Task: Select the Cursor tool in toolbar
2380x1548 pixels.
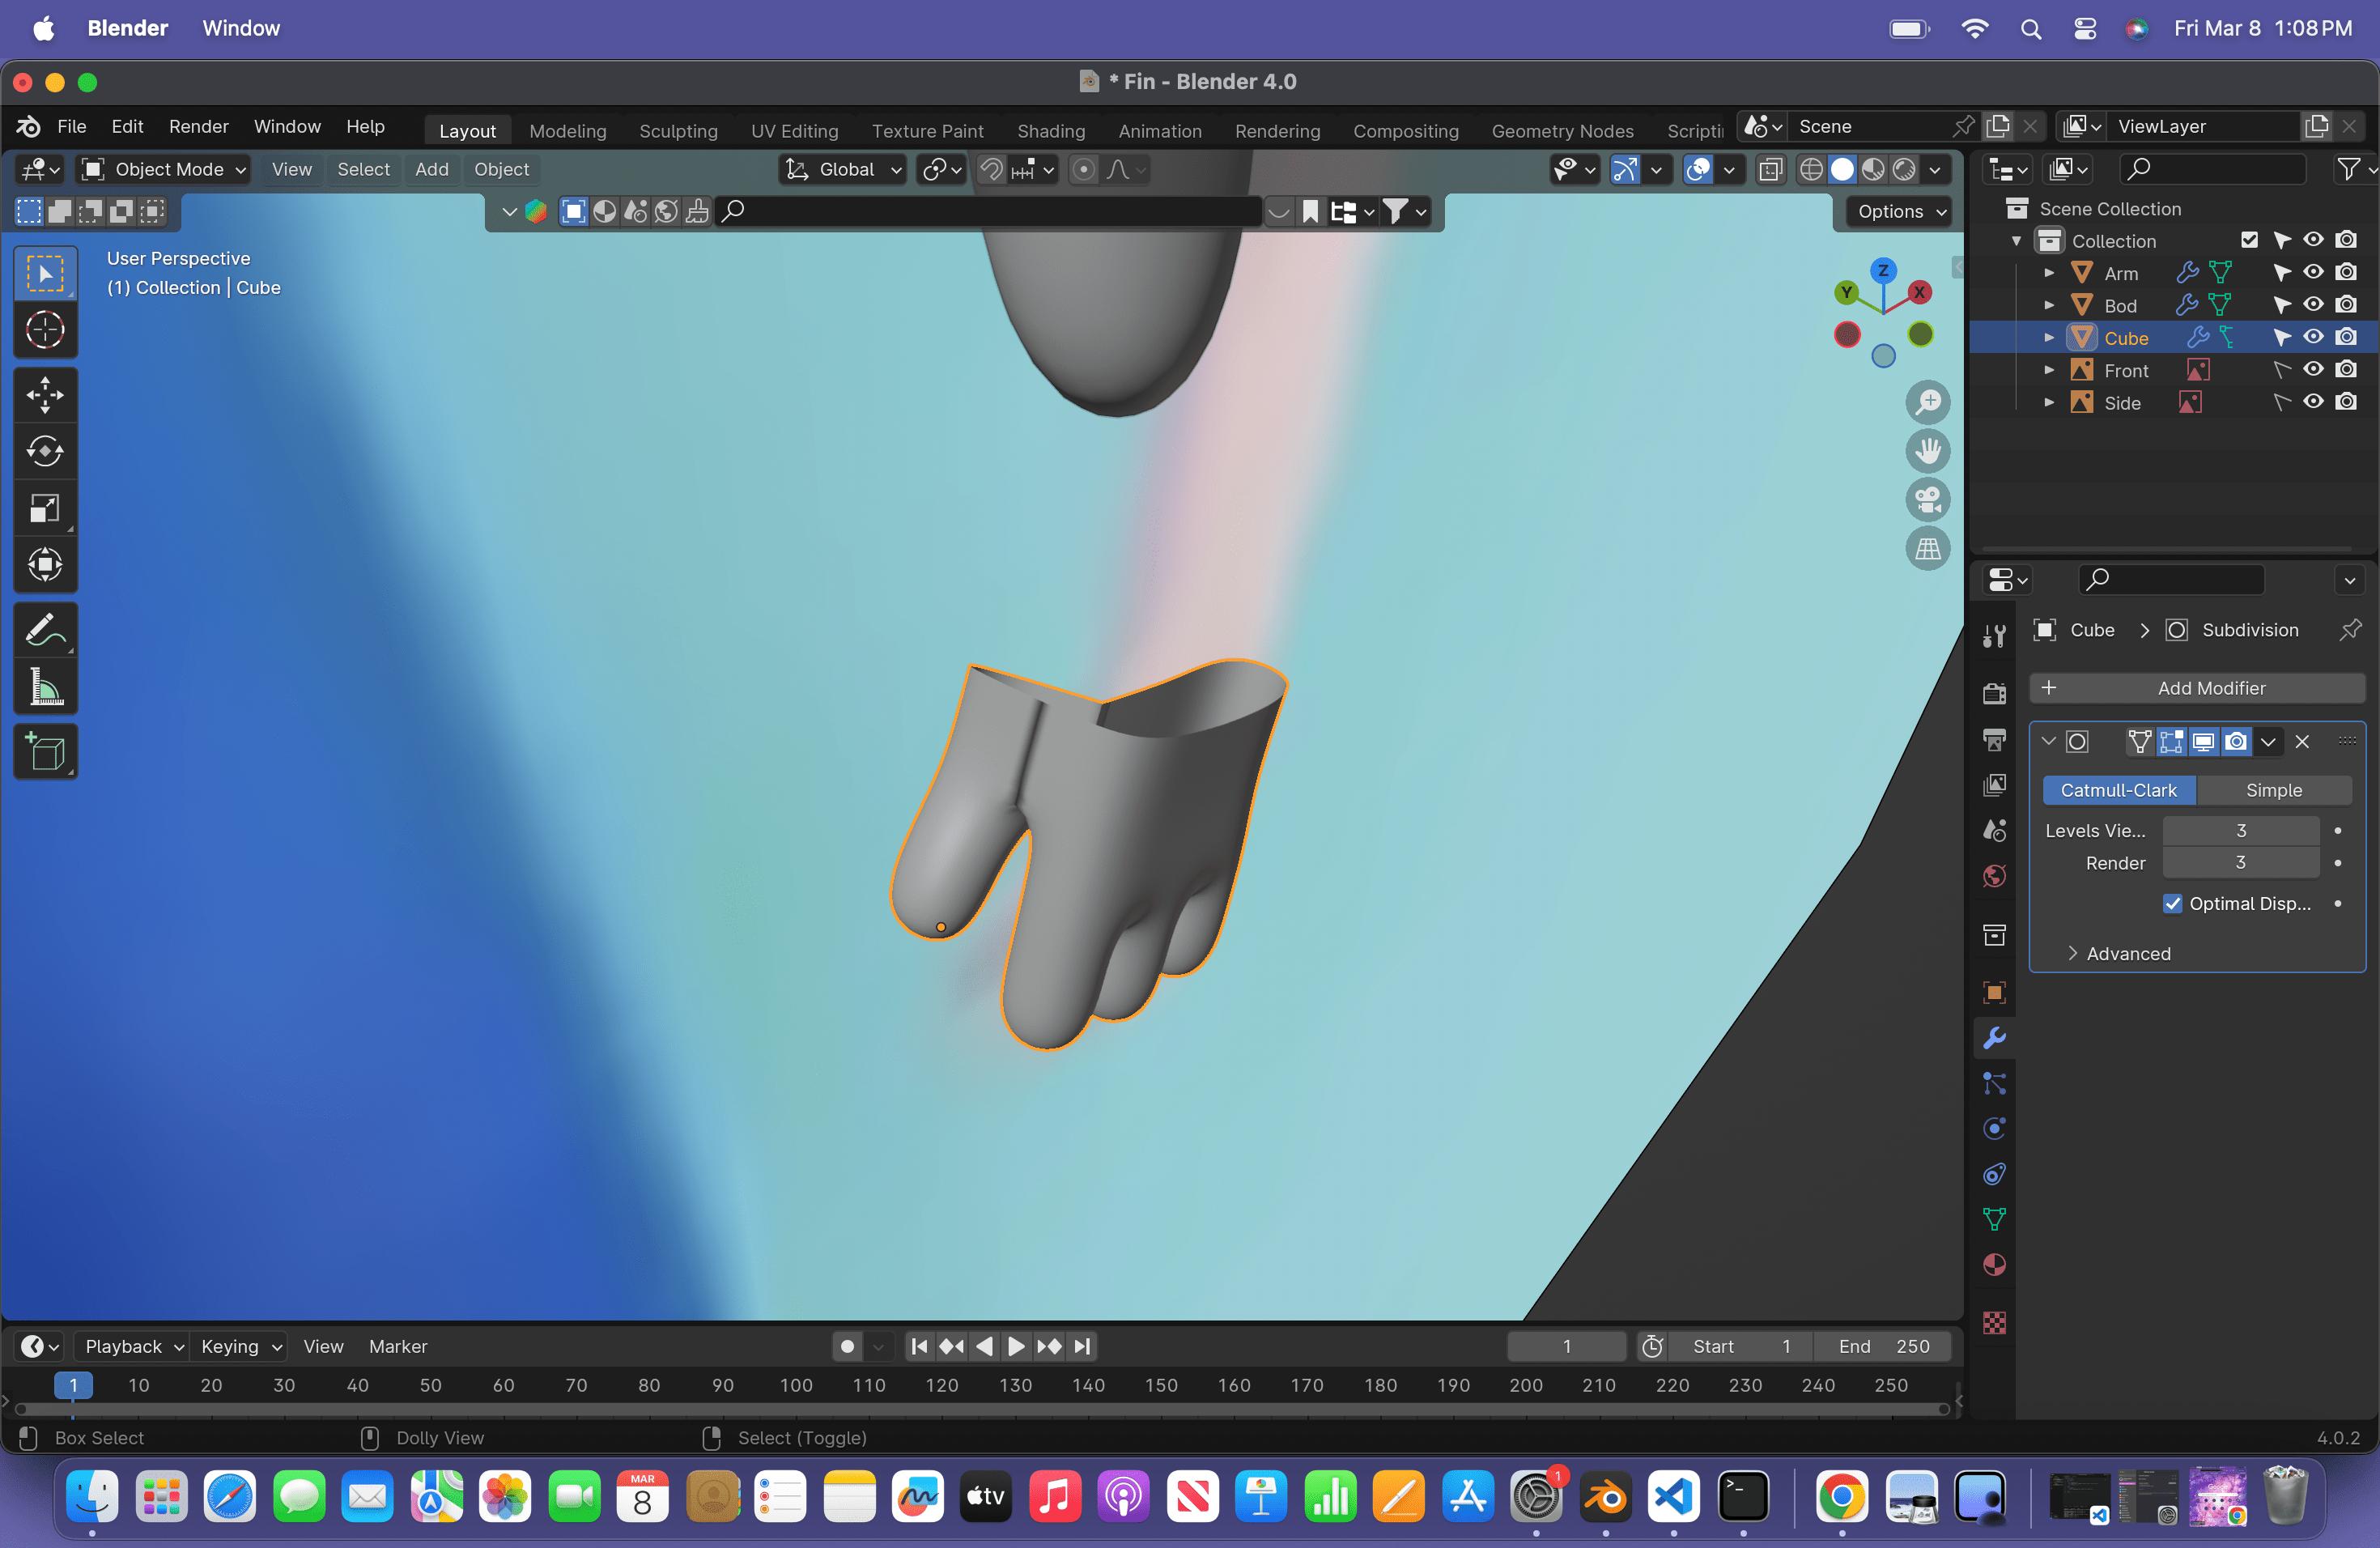Action: point(45,330)
